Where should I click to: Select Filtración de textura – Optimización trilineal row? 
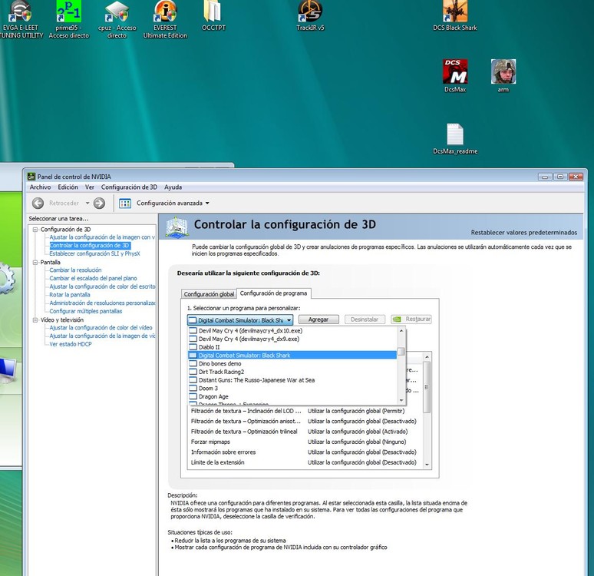pos(305,432)
